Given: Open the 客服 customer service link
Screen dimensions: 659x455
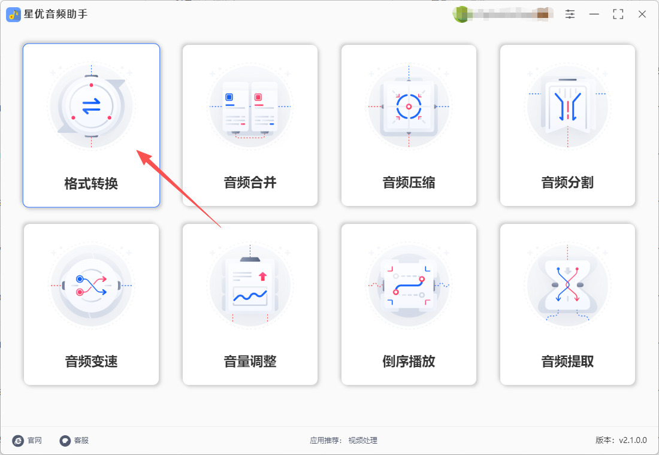Looking at the screenshot, I should (x=81, y=440).
